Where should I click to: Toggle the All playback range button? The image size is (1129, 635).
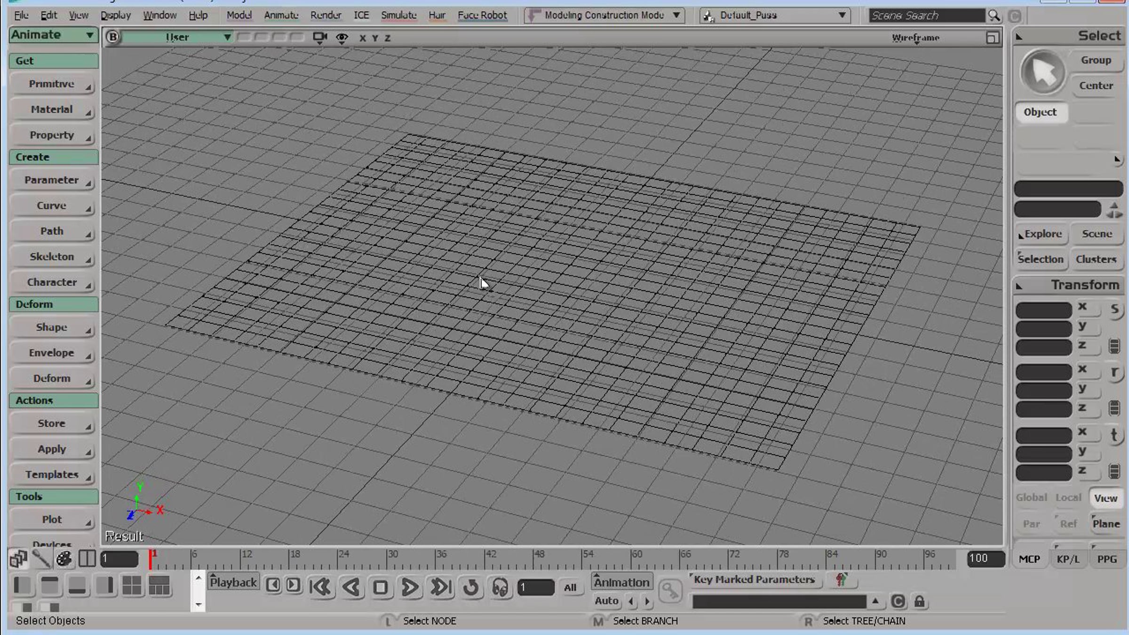coord(570,587)
